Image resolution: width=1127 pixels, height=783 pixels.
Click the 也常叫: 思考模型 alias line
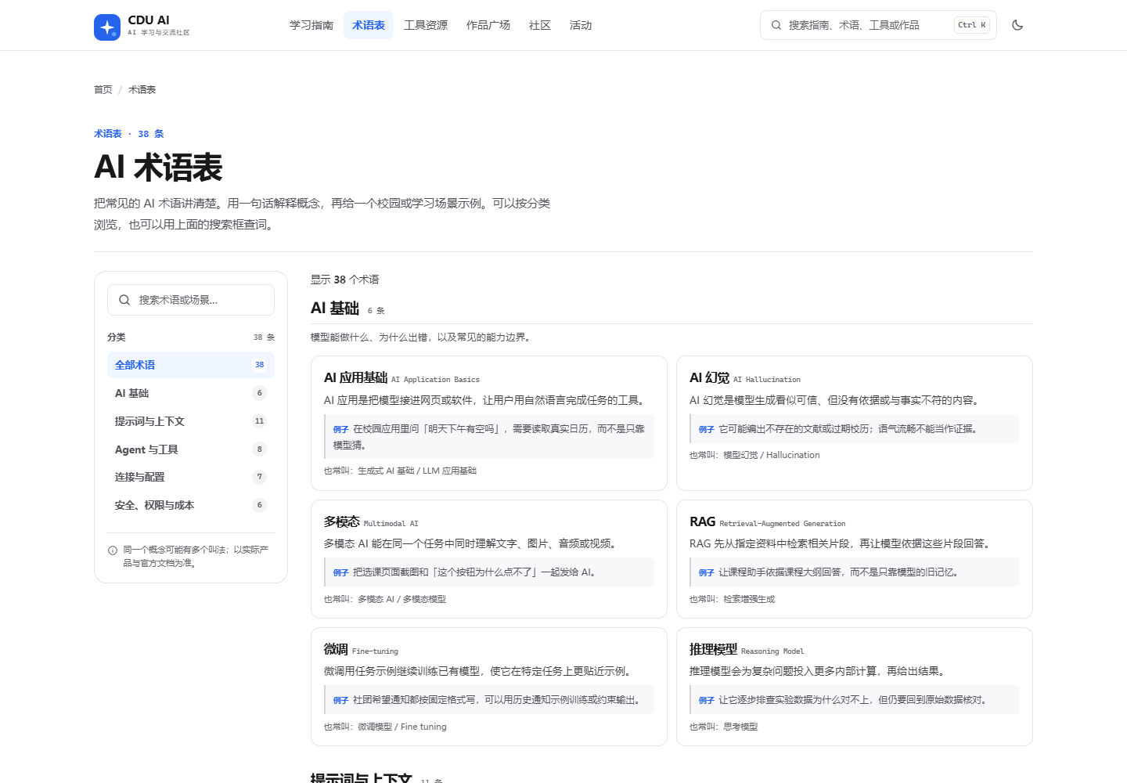pos(724,727)
